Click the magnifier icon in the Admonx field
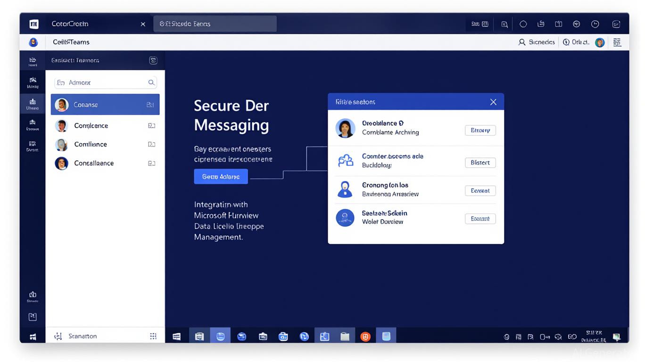The width and height of the screenshot is (645, 362). coord(151,82)
